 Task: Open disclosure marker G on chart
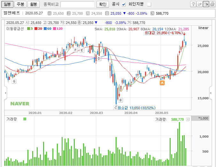[x=14, y=81]
